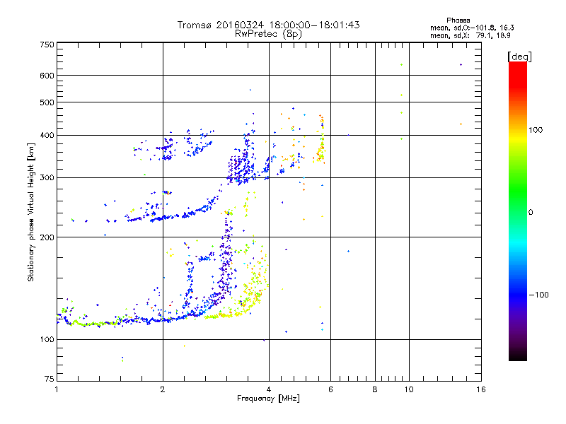566x424 pixels.
Task: Click the x-axis tick label '1'
Action: pyautogui.click(x=57, y=389)
